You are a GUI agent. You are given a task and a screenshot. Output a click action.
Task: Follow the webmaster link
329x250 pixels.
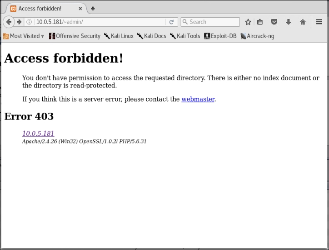pyautogui.click(x=198, y=99)
